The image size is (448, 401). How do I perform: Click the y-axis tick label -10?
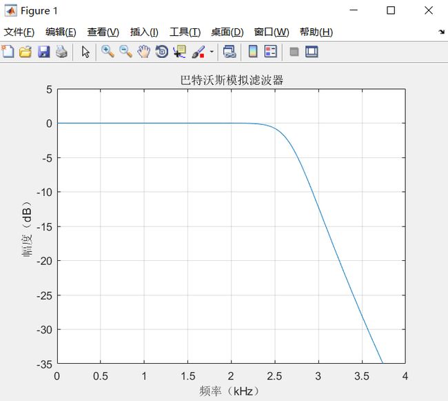[x=44, y=192]
